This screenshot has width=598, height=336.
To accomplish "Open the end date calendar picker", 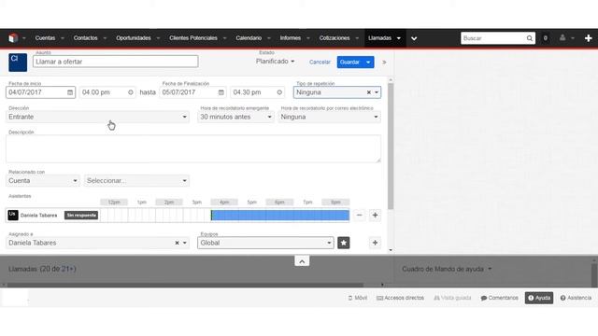I will click(221, 92).
